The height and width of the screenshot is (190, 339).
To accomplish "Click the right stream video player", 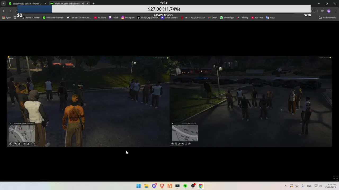I will tap(251, 101).
